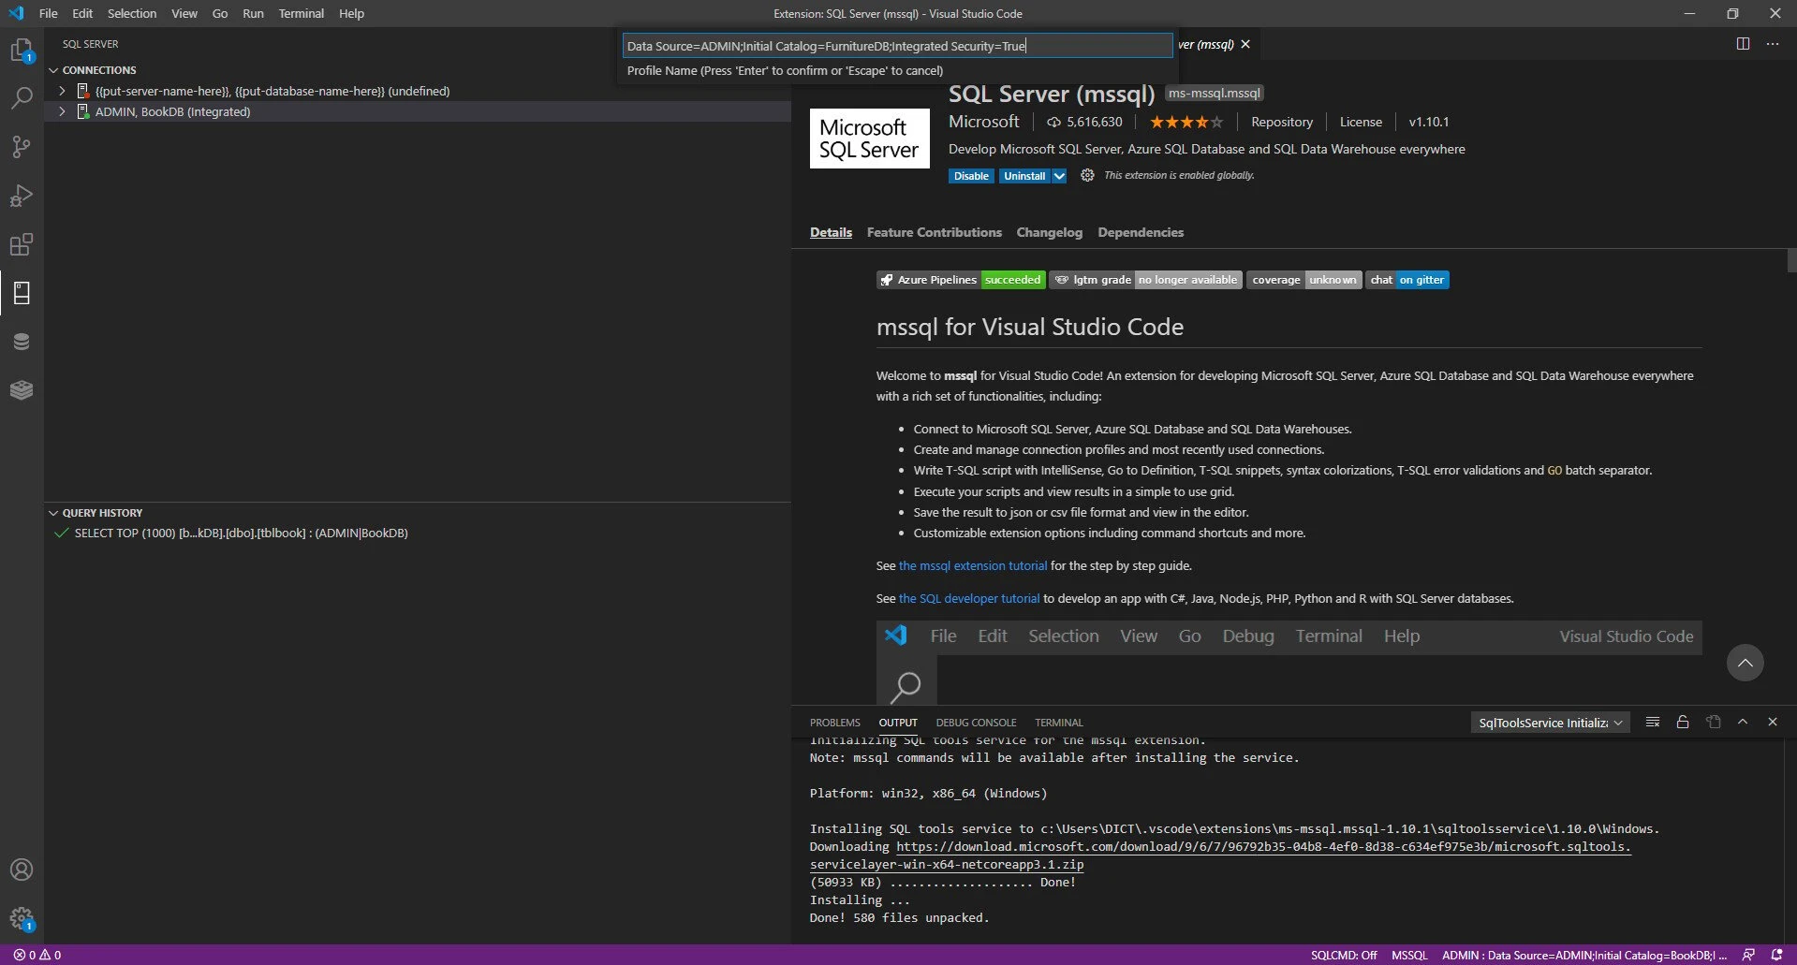
Task: Open the Uninstall dropdown arrow
Action: (x=1059, y=176)
